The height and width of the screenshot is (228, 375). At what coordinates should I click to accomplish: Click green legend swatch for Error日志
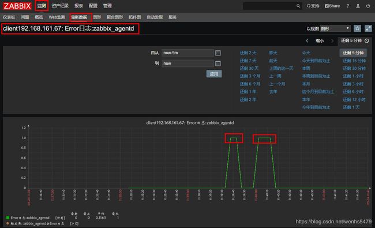click(x=7, y=218)
